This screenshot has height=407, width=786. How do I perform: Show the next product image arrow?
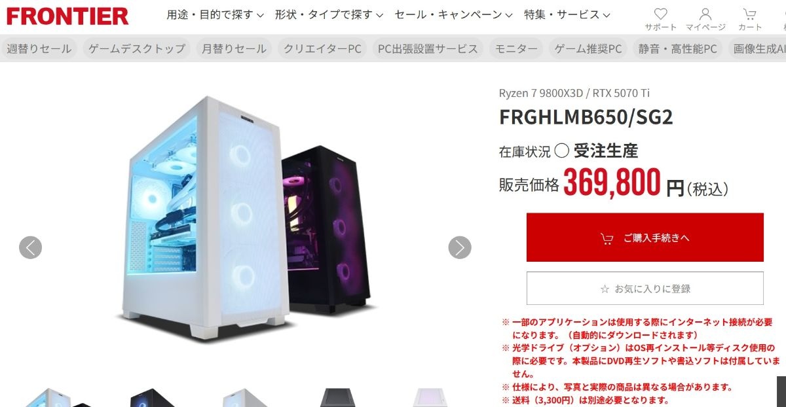460,247
